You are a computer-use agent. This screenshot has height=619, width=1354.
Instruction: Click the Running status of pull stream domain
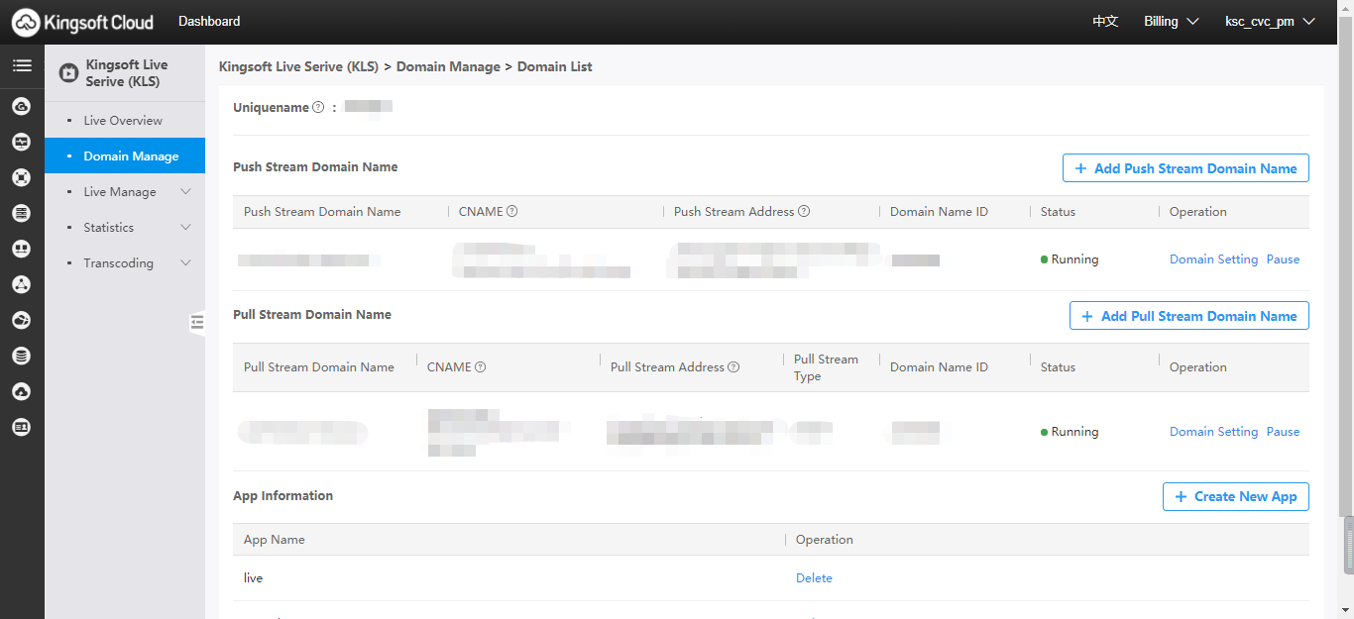1070,432
